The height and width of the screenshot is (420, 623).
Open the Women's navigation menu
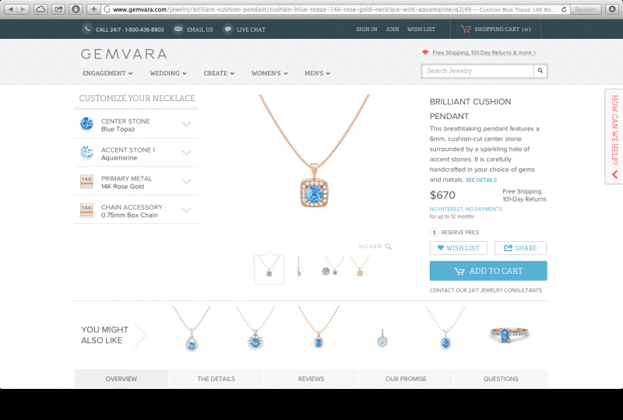[x=269, y=73]
